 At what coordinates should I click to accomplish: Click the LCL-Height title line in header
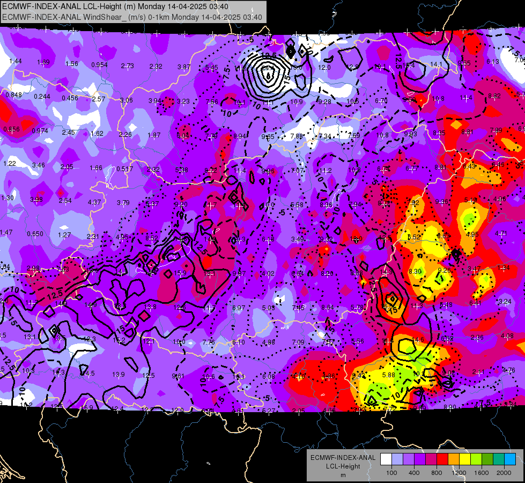point(115,6)
